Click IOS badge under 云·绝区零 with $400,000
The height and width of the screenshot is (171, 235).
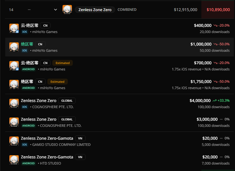click(25, 32)
